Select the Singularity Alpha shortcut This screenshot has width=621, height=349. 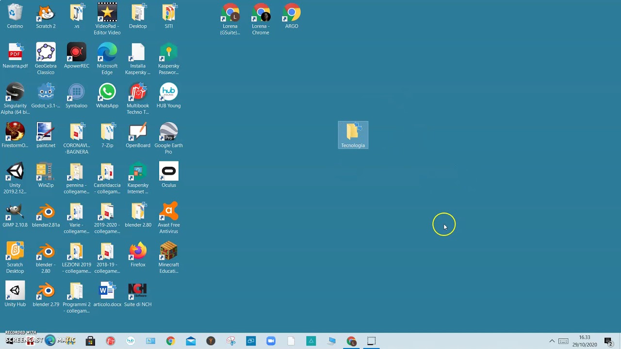point(15,99)
